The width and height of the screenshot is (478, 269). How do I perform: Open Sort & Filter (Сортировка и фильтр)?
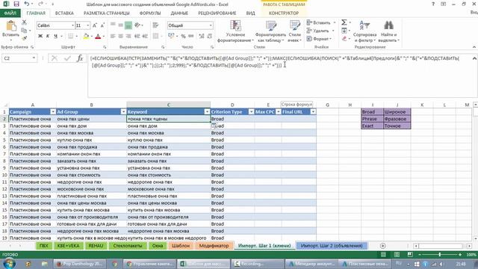coord(365,31)
